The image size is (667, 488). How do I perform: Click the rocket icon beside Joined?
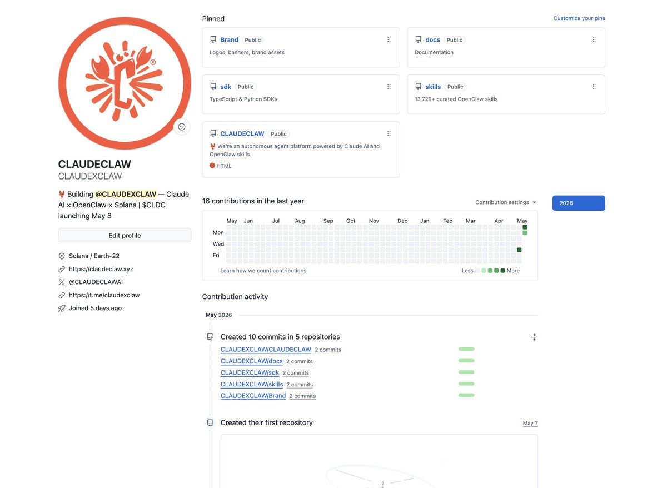click(62, 308)
